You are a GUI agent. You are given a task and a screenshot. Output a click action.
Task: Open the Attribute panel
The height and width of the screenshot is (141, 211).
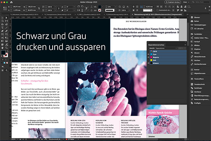pos(196,92)
